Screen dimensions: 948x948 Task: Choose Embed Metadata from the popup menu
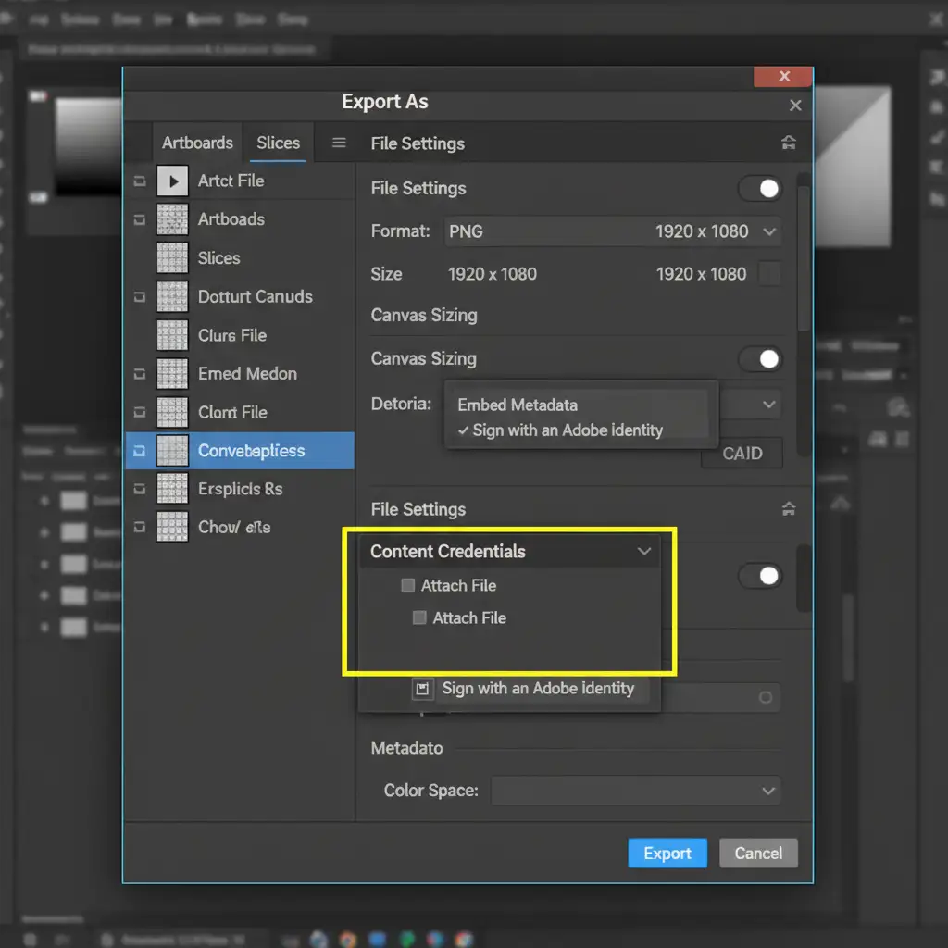(518, 405)
